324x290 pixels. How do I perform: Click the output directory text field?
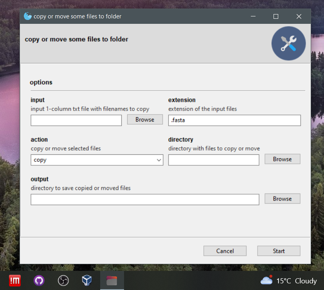(x=145, y=199)
